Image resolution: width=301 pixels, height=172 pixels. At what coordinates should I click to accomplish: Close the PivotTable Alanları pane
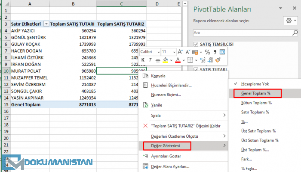click(295, 8)
